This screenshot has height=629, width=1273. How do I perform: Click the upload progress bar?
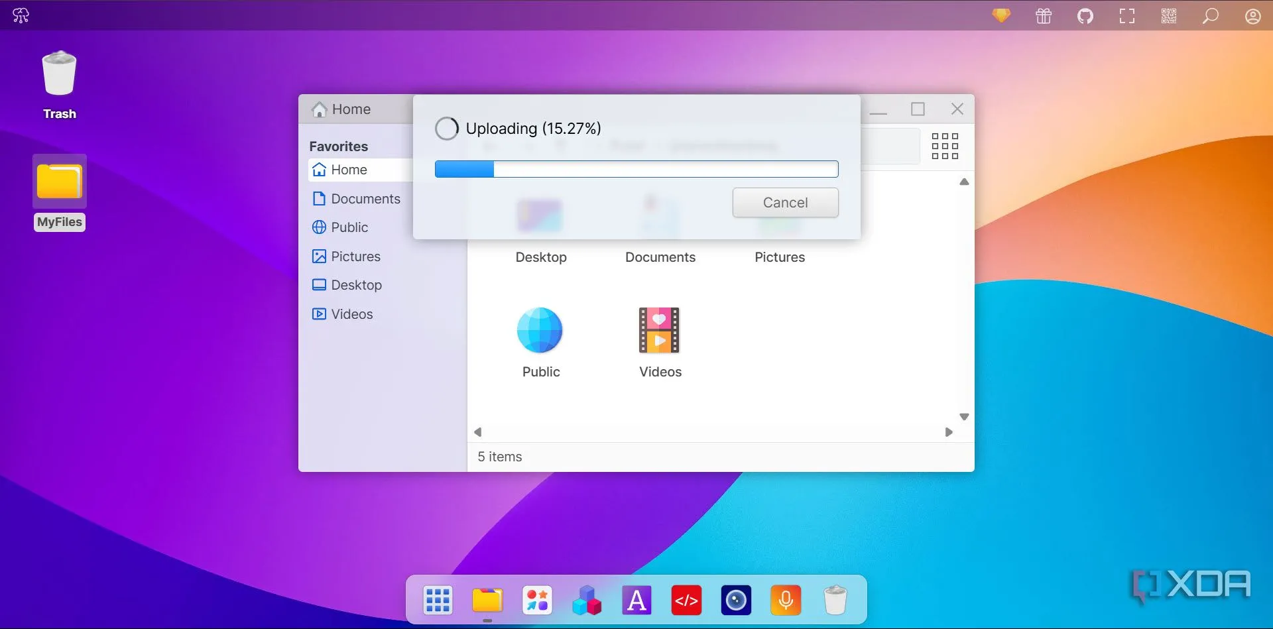pyautogui.click(x=636, y=170)
